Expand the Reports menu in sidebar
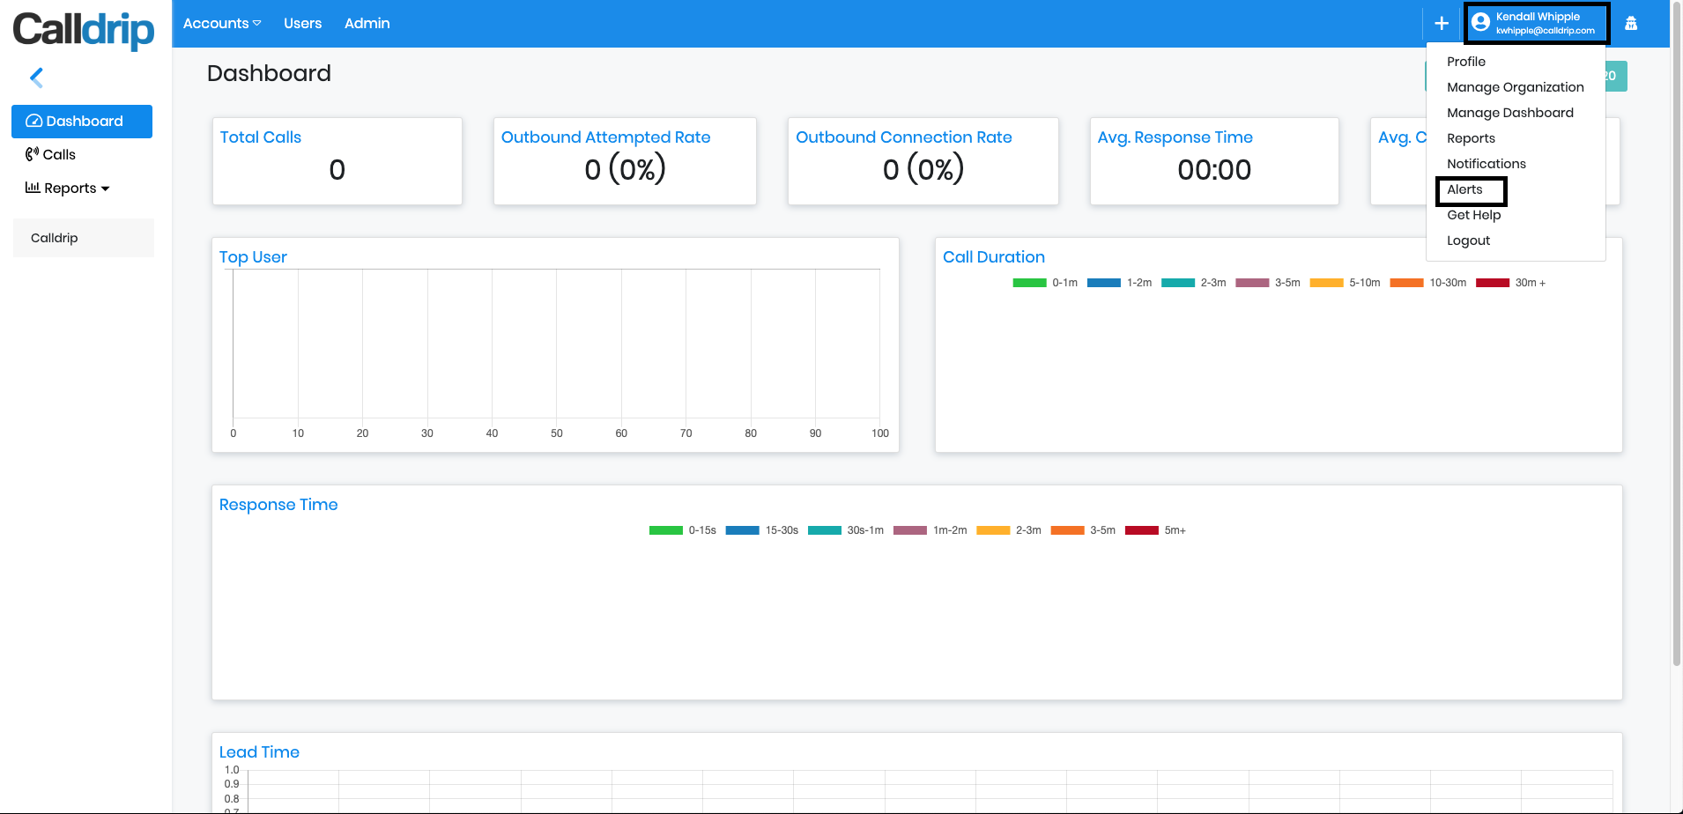This screenshot has height=814, width=1683. point(68,188)
